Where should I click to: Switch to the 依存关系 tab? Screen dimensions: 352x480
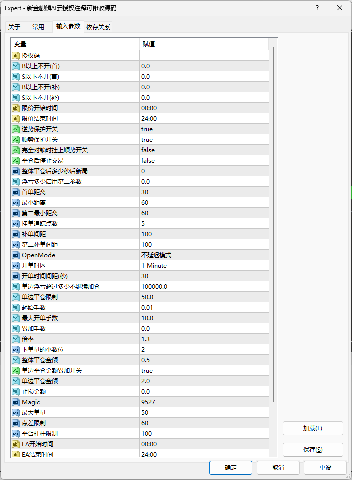(x=98, y=27)
